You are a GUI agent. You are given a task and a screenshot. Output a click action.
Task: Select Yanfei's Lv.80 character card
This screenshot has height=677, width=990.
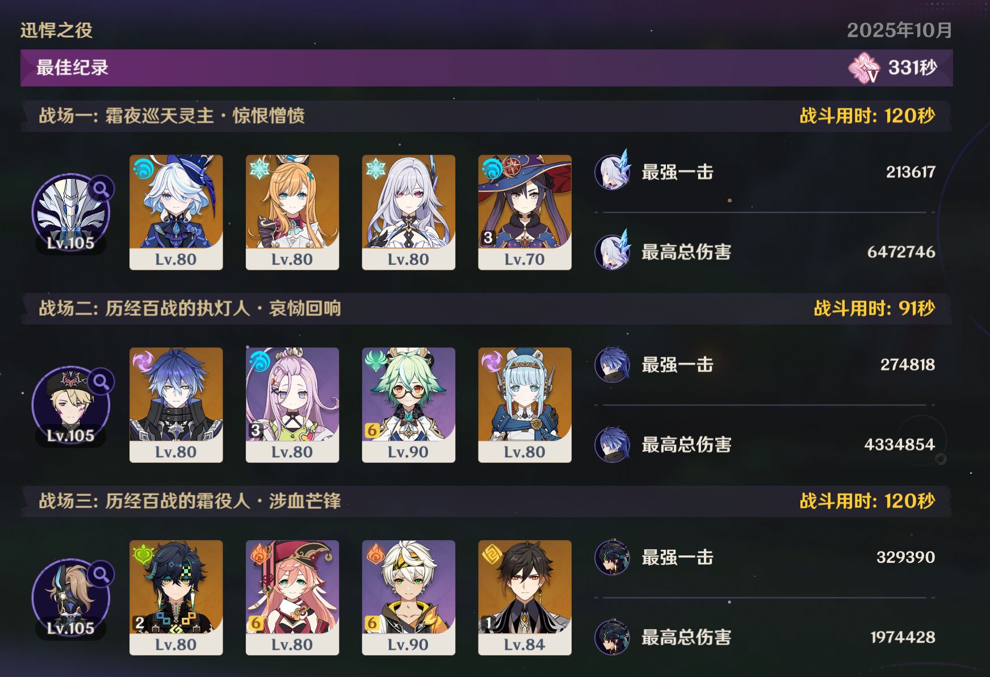(292, 597)
